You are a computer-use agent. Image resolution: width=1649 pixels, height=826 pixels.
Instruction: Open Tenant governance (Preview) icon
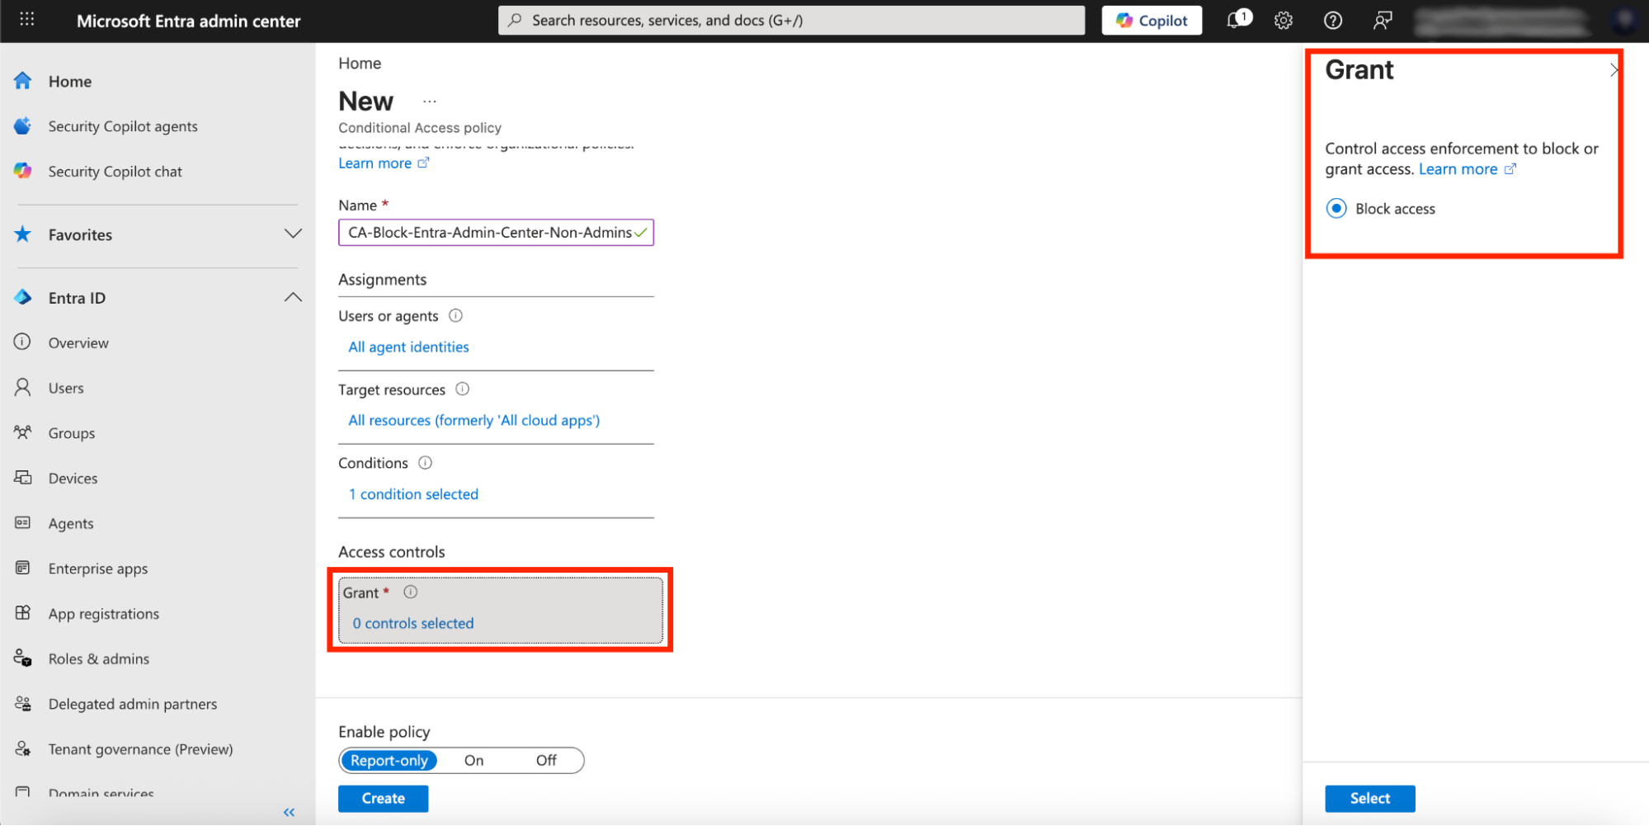pyautogui.click(x=23, y=748)
